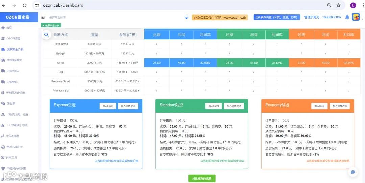The height and width of the screenshot is (183, 365).
Task: Open OZON课程 in sidebar menu
Action: (13, 38)
